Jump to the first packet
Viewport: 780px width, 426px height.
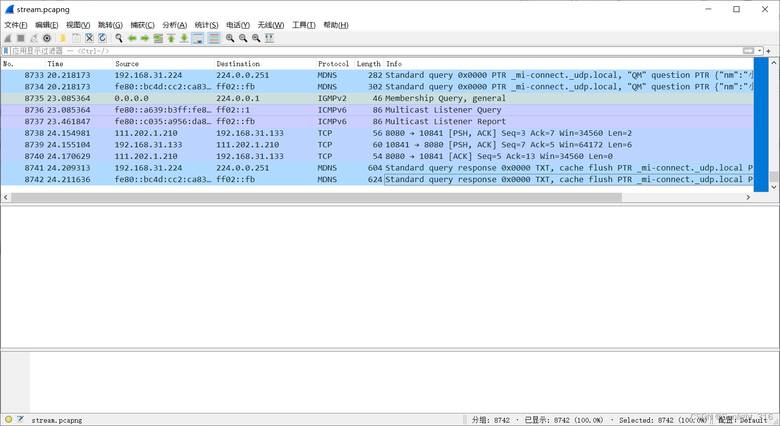171,38
